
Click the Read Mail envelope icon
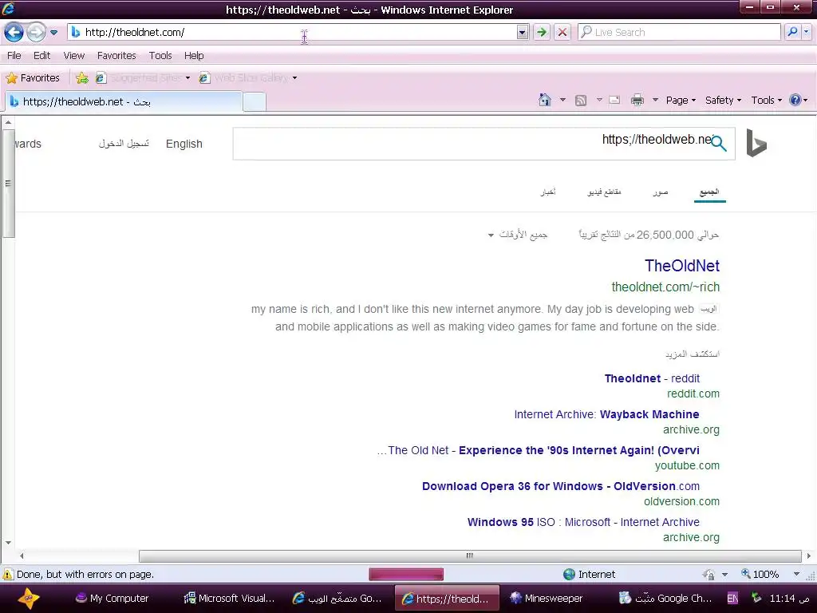pos(614,100)
